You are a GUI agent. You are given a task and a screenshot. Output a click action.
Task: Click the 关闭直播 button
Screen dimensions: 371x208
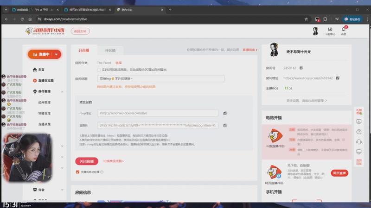(87, 161)
